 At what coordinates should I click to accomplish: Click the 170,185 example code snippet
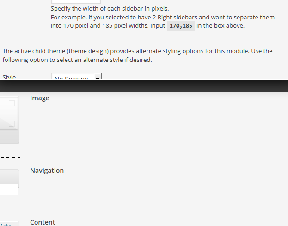181,26
